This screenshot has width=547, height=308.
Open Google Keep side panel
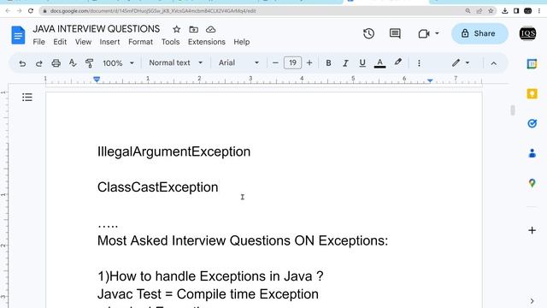tap(532, 93)
